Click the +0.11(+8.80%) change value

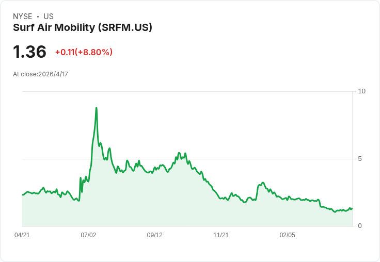point(84,52)
